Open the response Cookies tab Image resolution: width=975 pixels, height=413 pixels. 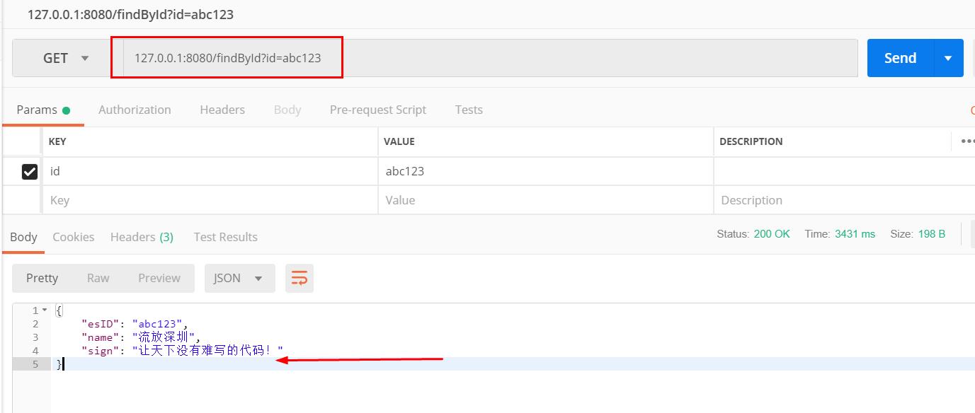(74, 237)
